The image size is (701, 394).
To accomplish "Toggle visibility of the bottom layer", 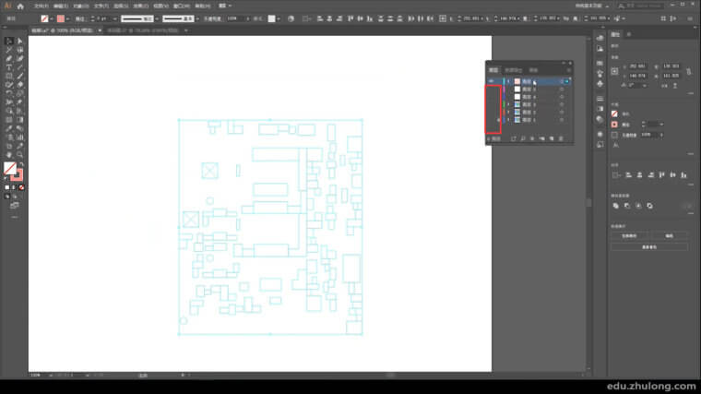I will (492, 120).
